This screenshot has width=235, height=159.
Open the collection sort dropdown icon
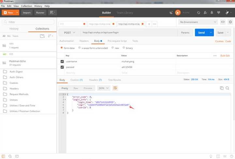coord(50,36)
